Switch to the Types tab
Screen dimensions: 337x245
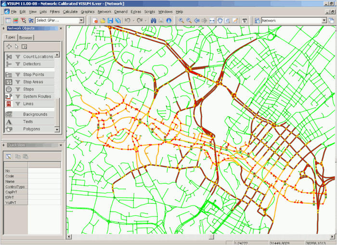point(10,37)
